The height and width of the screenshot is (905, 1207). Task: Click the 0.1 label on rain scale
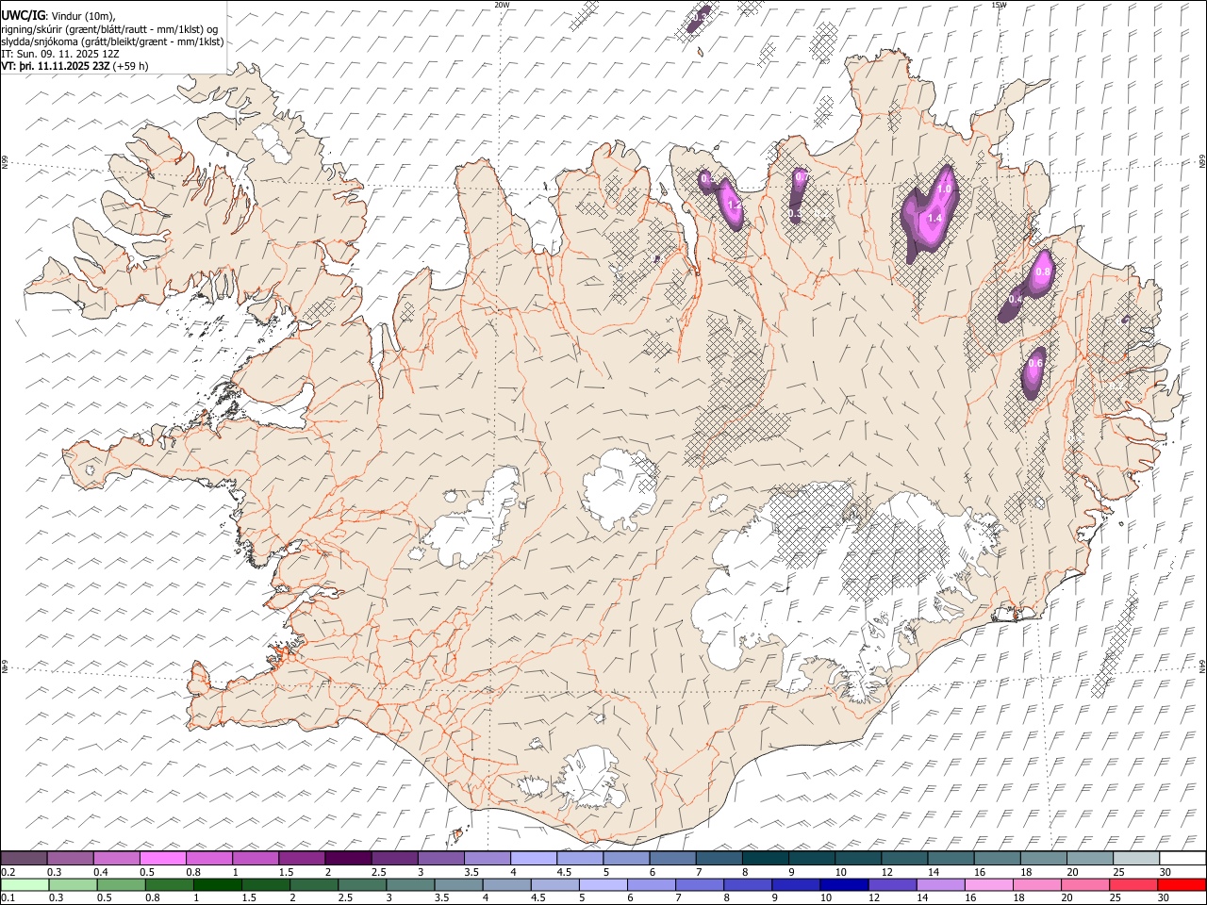pos(8,897)
